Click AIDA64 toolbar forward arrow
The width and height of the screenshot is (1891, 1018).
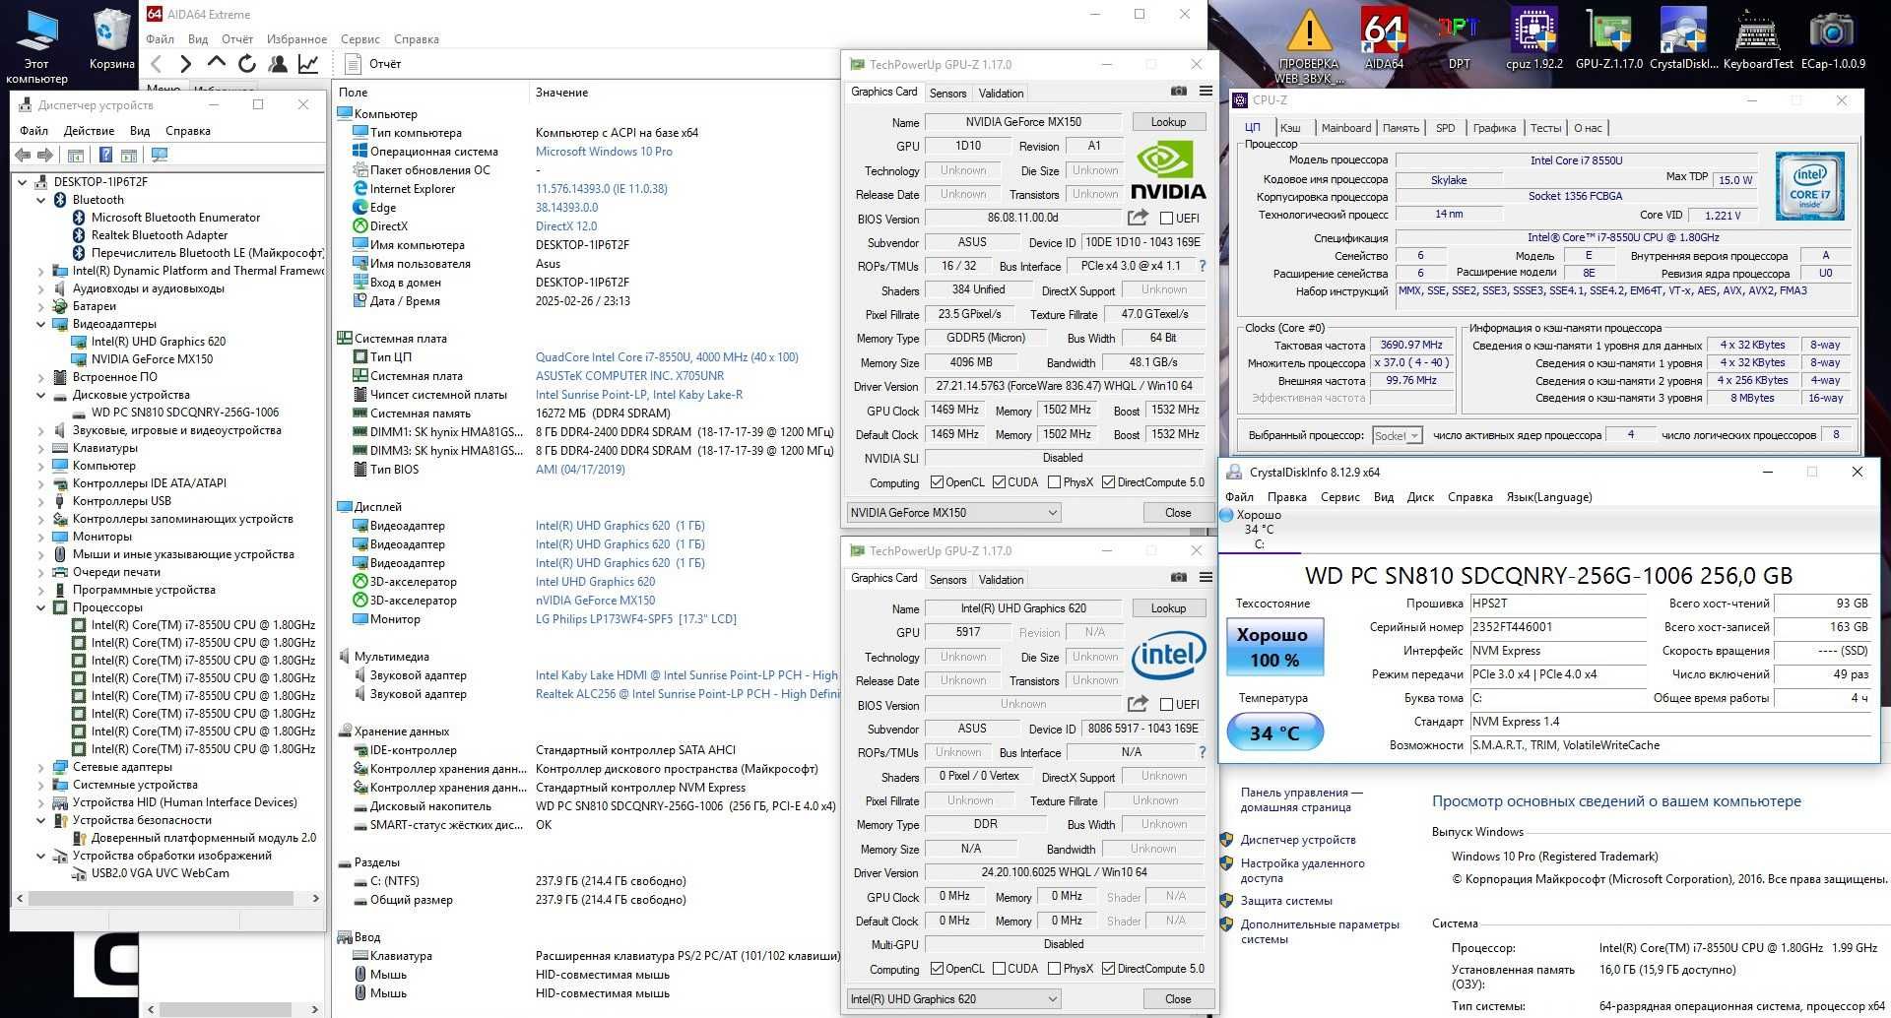click(186, 64)
